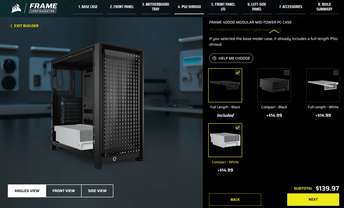Collapse the description using yellow chevron
Screen dimensions: 344x208
click(274, 32)
